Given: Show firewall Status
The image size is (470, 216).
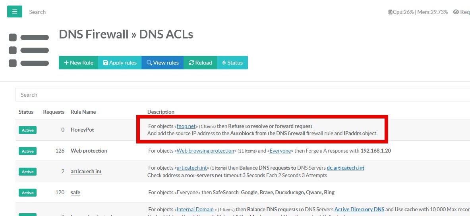Looking at the screenshot, I should click(x=232, y=63).
